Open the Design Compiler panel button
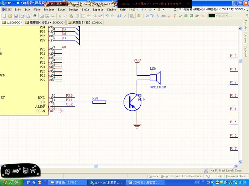 coord(170,176)
